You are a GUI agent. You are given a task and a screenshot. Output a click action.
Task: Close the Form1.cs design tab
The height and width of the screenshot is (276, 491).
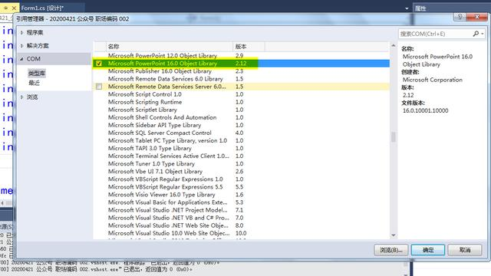14,8
